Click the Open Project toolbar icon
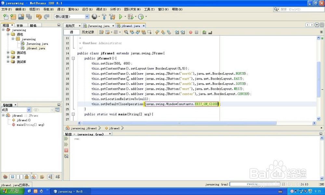This screenshot has width=325, height=195. point(21,17)
